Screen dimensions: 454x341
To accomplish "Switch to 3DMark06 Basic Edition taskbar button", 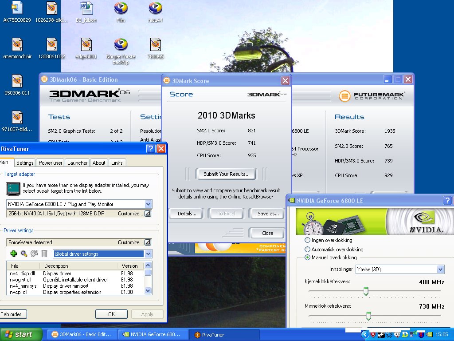I will coord(82,335).
